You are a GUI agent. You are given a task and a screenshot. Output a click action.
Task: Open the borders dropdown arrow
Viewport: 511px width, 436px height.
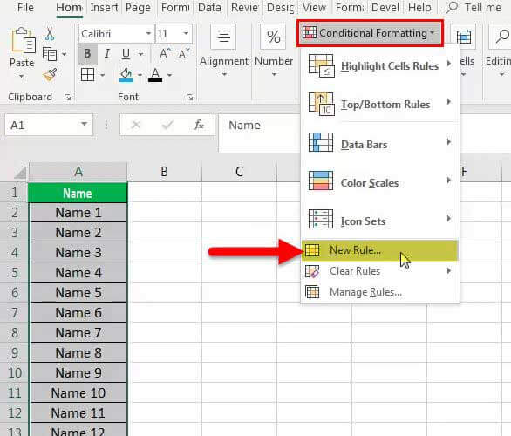click(x=102, y=75)
